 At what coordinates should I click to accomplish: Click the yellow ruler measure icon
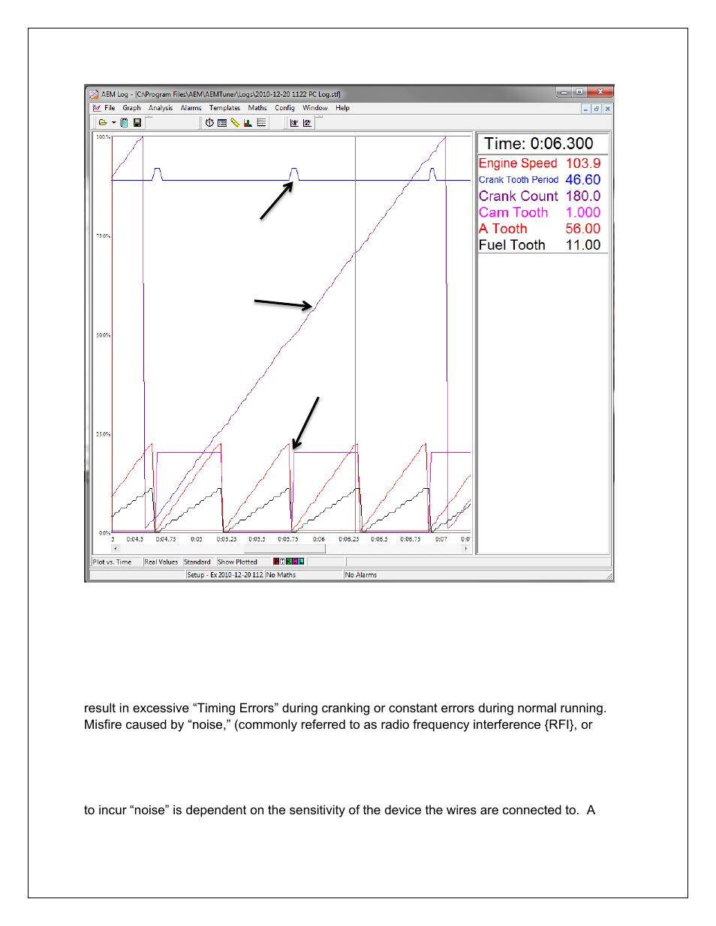tap(235, 123)
